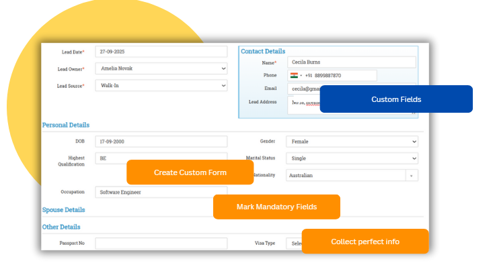Click the Other Details section heading
This screenshot has width=497, height=263.
[x=61, y=227]
